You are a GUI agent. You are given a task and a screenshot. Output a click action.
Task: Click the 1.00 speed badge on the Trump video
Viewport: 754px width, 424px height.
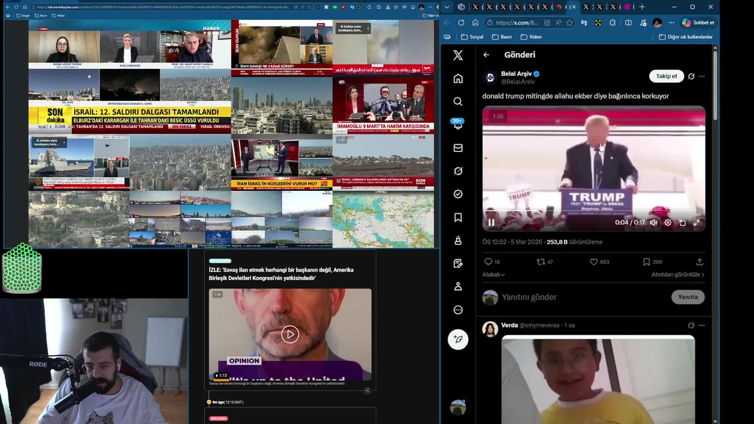[x=498, y=116]
